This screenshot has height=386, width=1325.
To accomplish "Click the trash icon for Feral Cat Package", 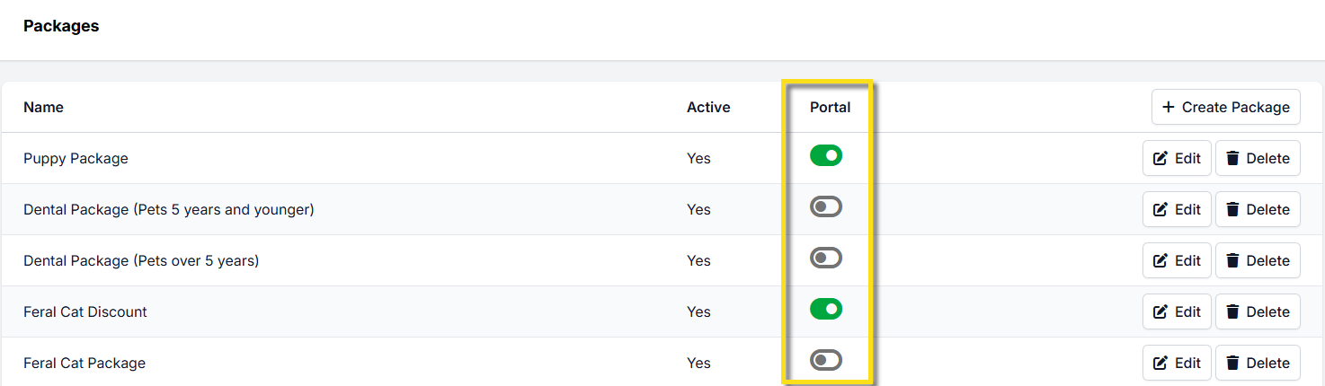I will tap(1232, 363).
